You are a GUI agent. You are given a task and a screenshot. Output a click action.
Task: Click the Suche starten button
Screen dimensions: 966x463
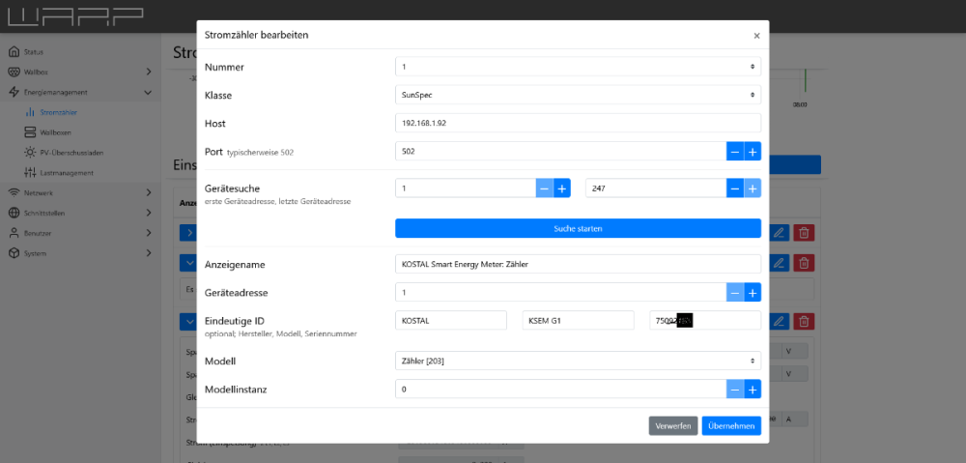click(x=578, y=228)
